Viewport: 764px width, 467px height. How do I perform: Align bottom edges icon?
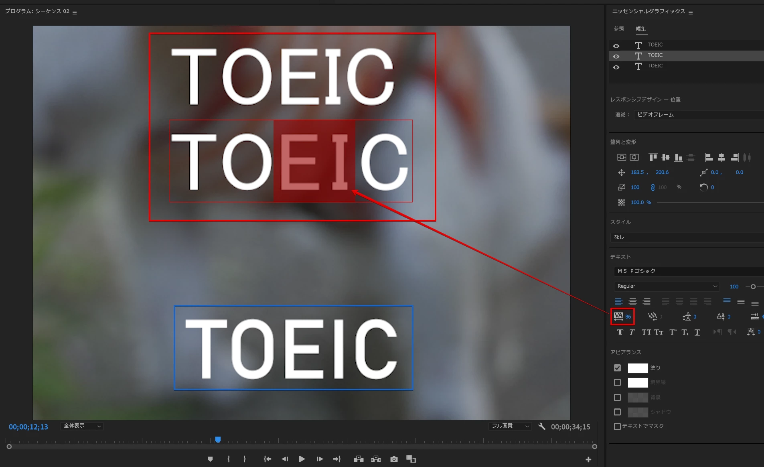(678, 157)
